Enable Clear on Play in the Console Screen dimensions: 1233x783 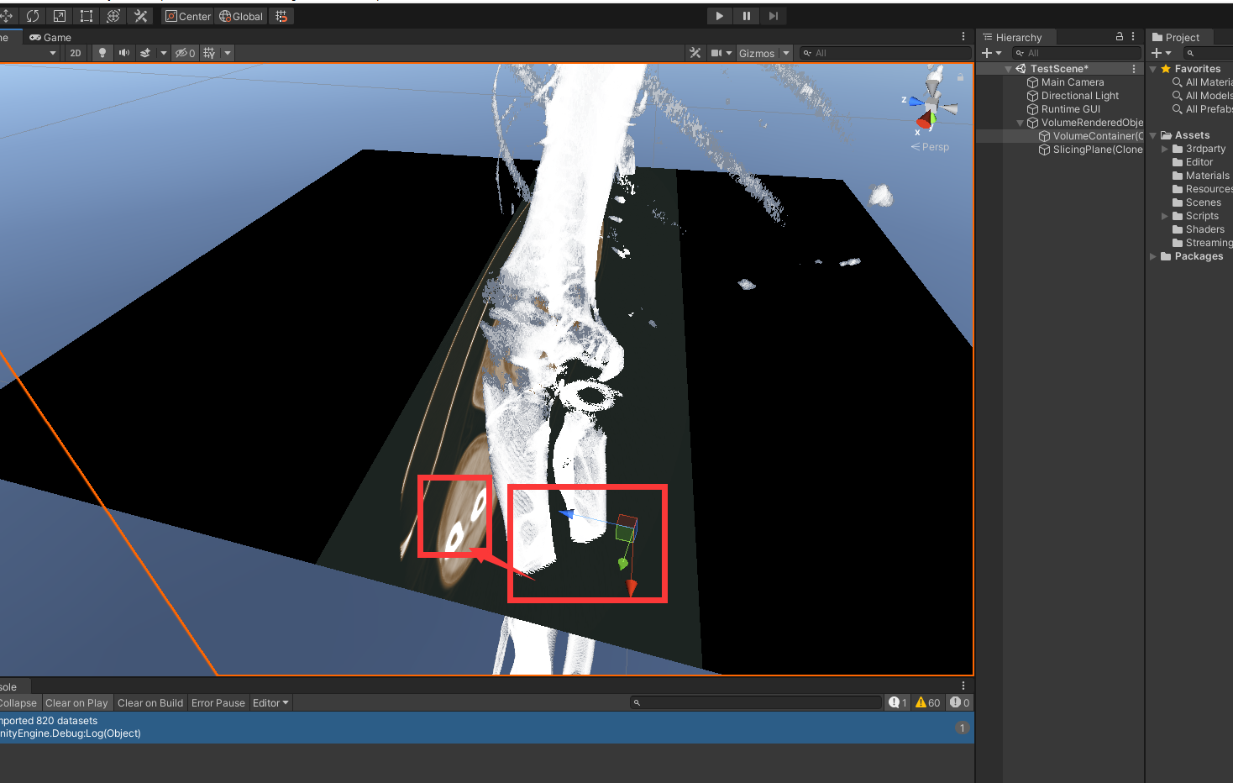coord(76,702)
